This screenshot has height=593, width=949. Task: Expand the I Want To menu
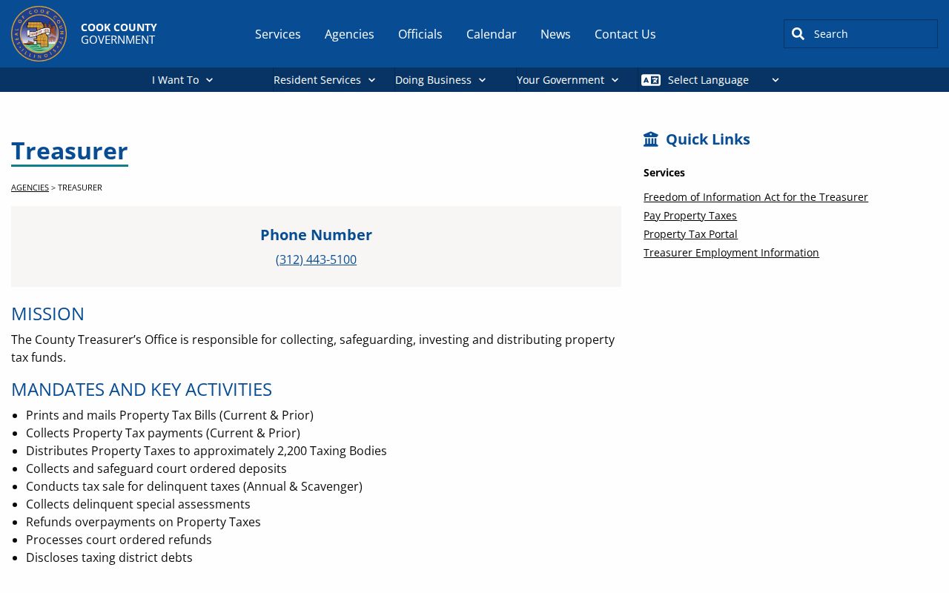click(182, 80)
